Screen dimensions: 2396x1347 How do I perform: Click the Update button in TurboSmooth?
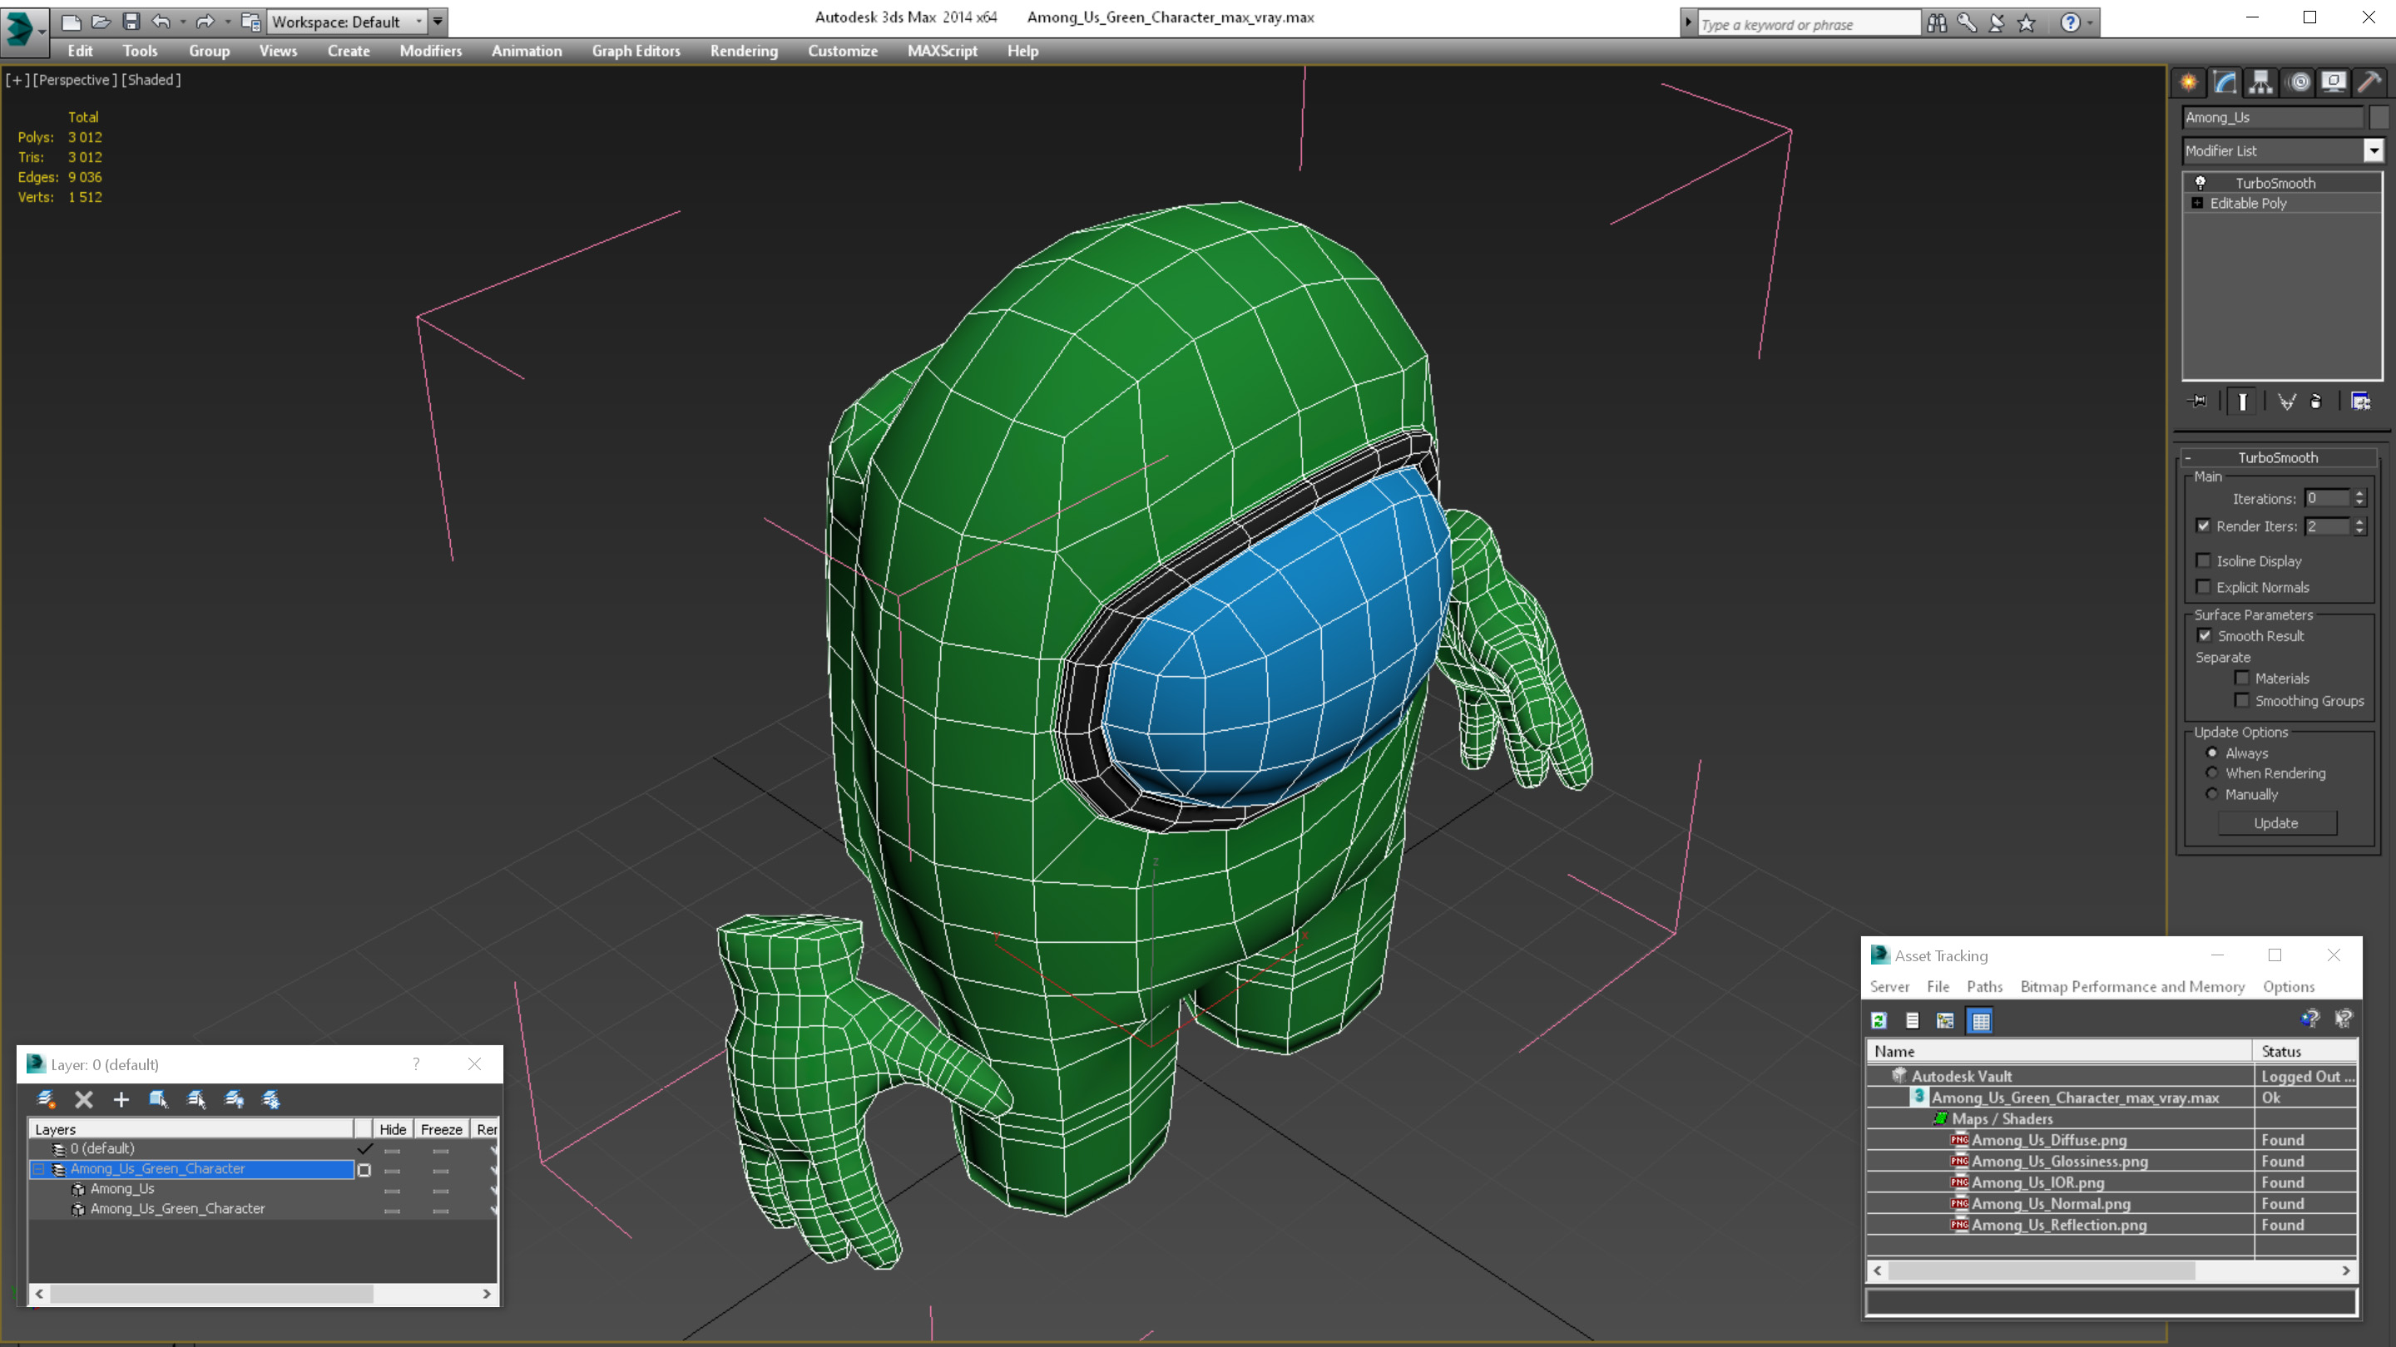coord(2276,822)
